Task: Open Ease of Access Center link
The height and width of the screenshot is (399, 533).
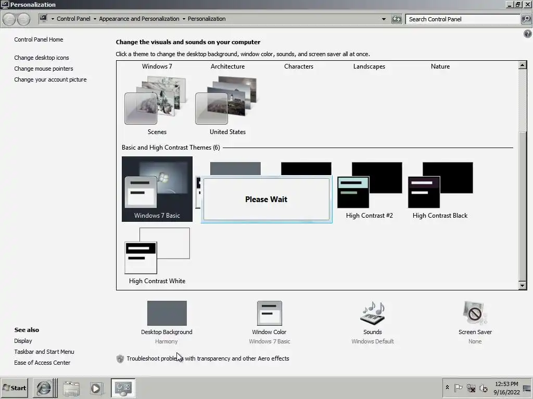Action: [x=42, y=363]
